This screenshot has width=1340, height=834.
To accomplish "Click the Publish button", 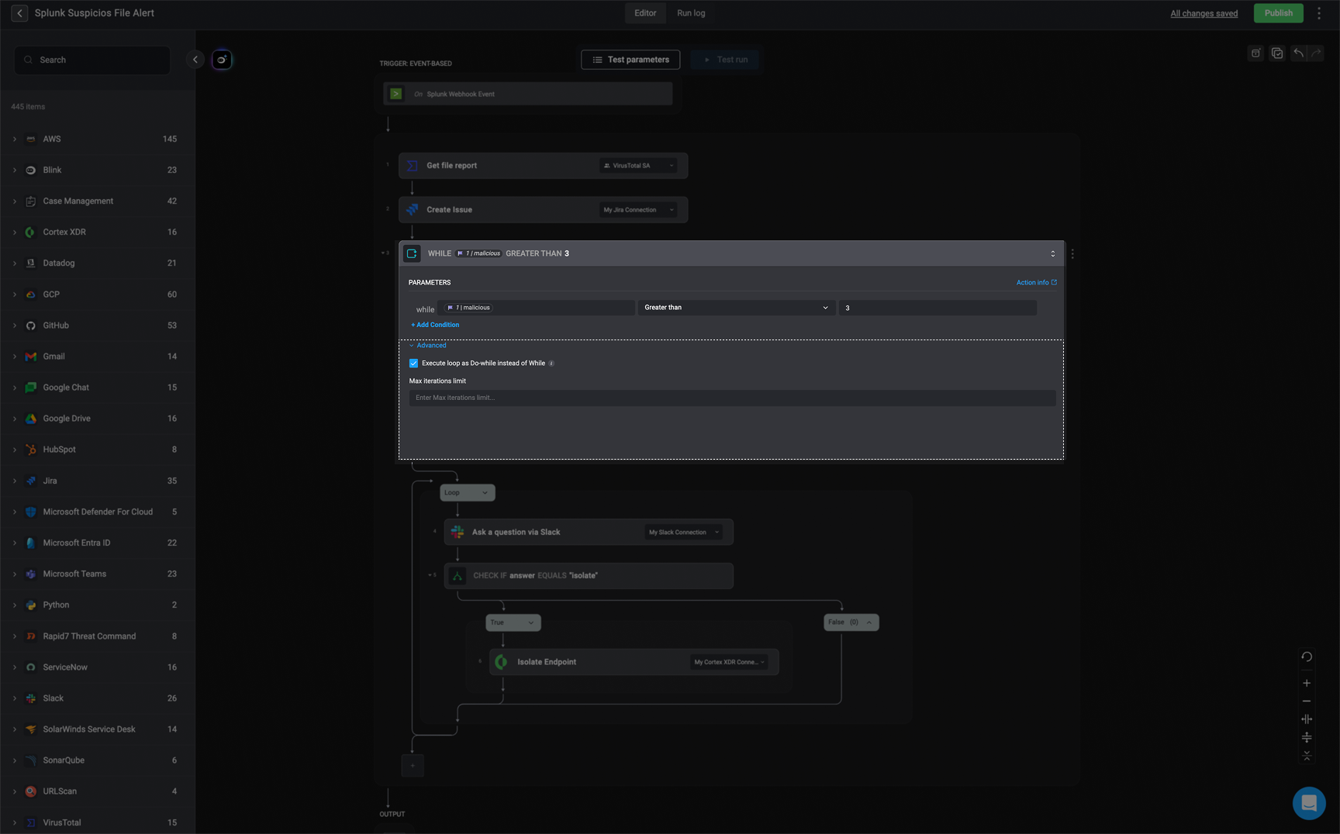I will click(1279, 13).
